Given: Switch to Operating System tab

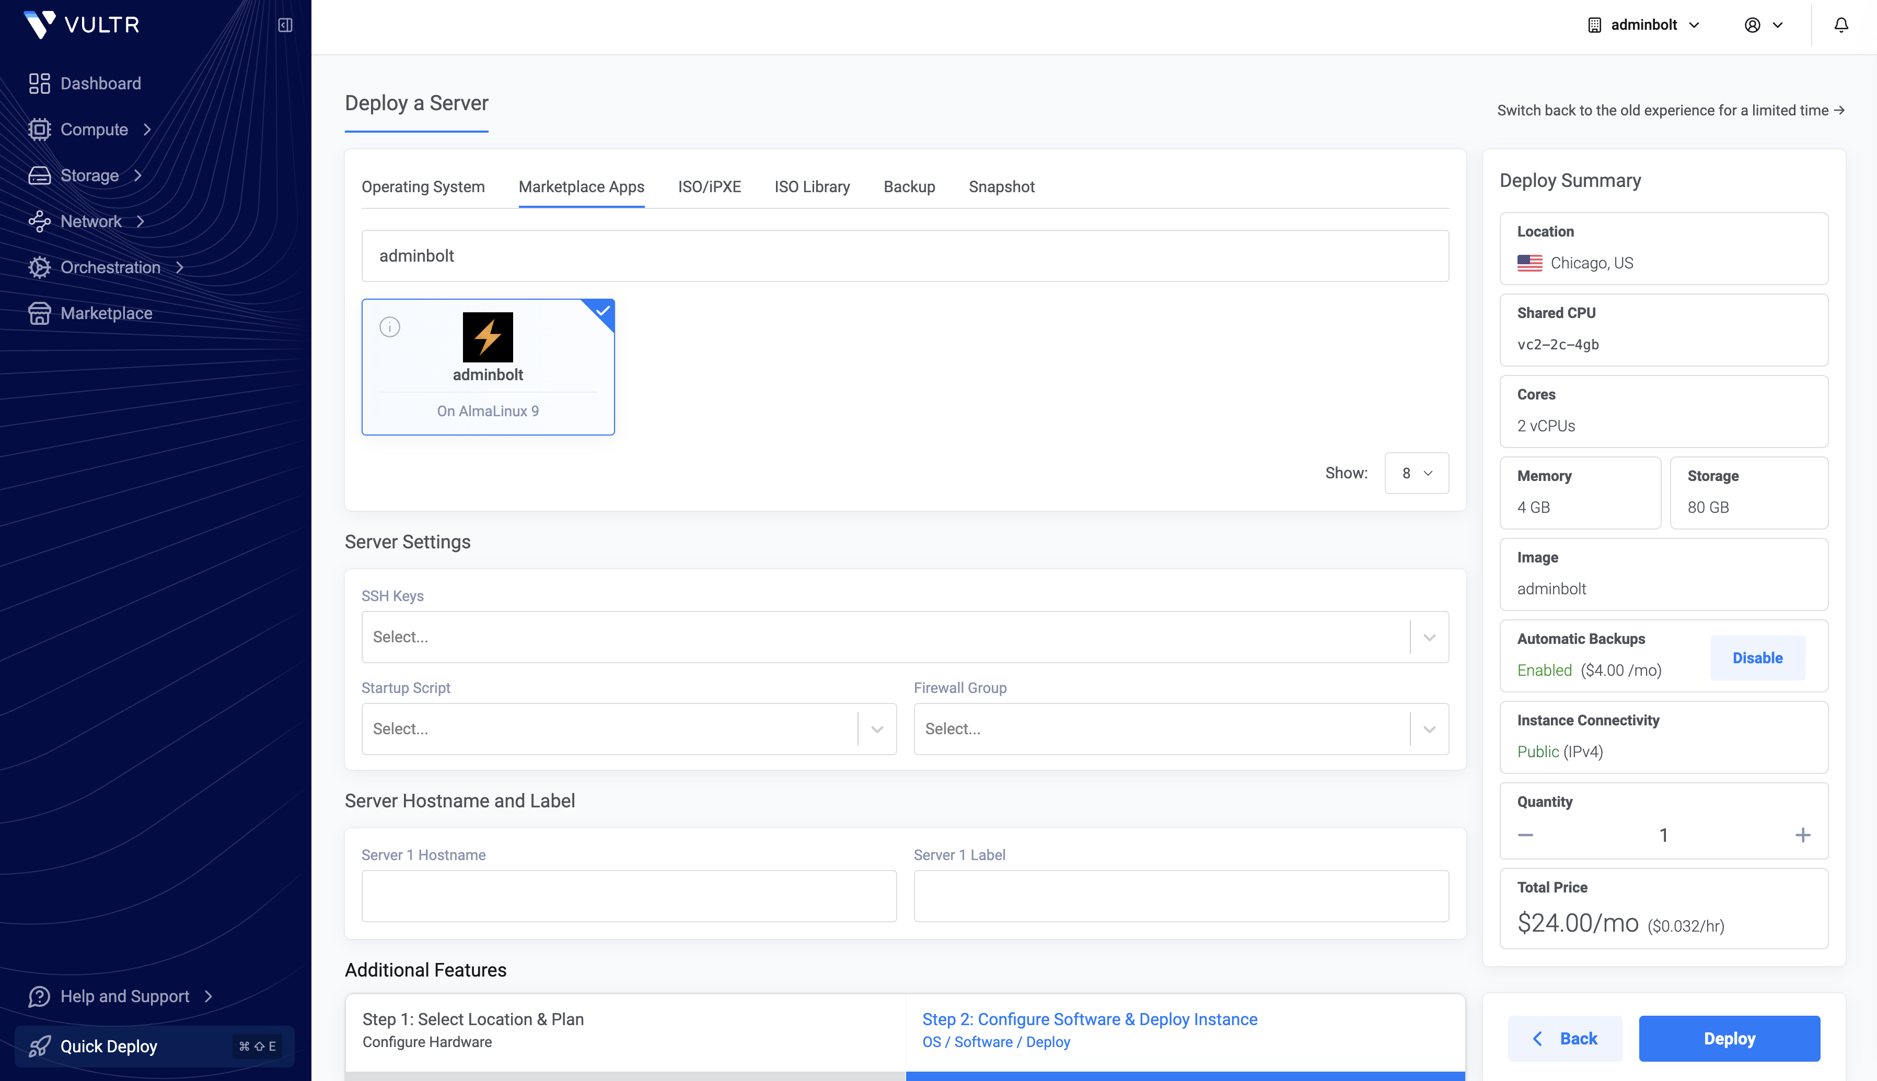Looking at the screenshot, I should coord(423,187).
